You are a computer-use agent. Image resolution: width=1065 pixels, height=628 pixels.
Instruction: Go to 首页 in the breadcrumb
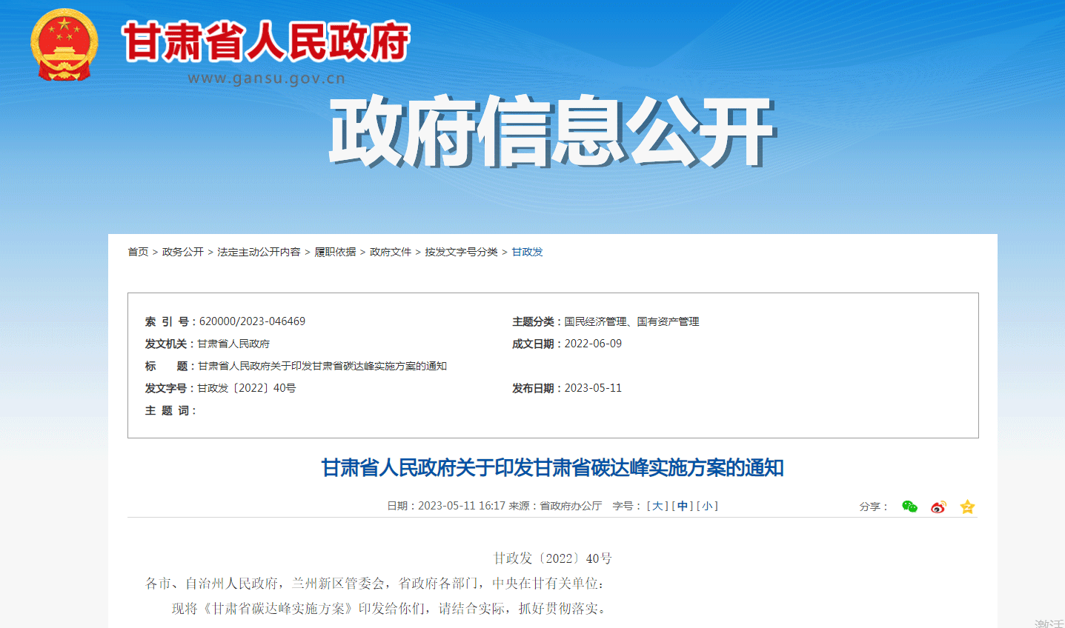coord(138,252)
